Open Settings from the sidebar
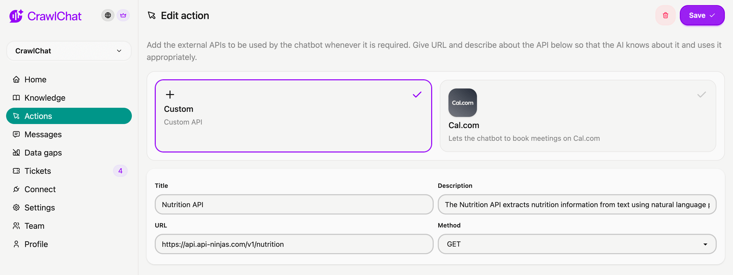Image resolution: width=733 pixels, height=275 pixels. [39, 207]
